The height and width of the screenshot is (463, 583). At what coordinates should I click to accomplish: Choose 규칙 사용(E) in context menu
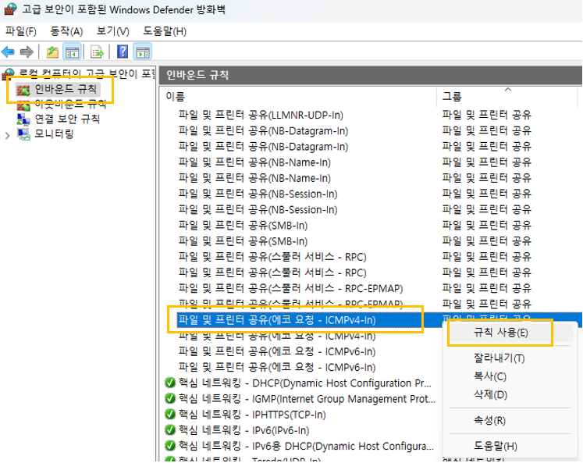click(500, 333)
